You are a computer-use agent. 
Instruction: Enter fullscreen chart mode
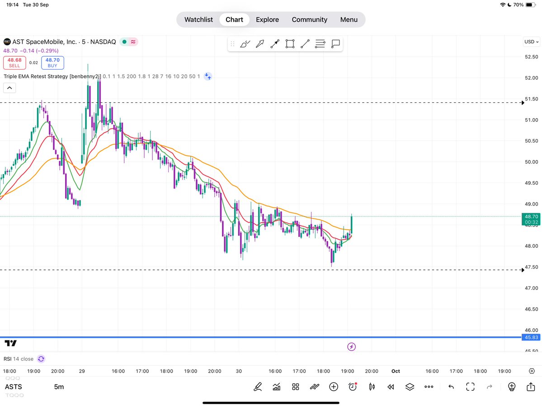pos(471,387)
